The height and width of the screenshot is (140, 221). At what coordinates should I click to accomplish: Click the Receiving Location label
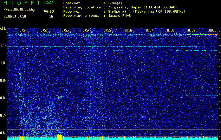82,7
